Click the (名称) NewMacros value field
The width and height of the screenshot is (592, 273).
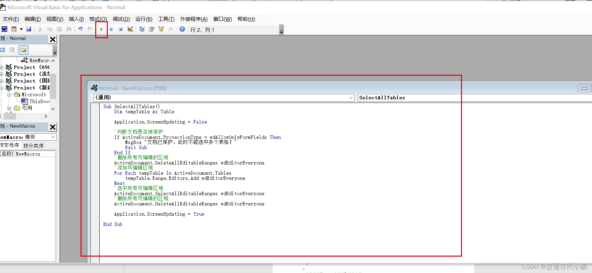(35, 154)
